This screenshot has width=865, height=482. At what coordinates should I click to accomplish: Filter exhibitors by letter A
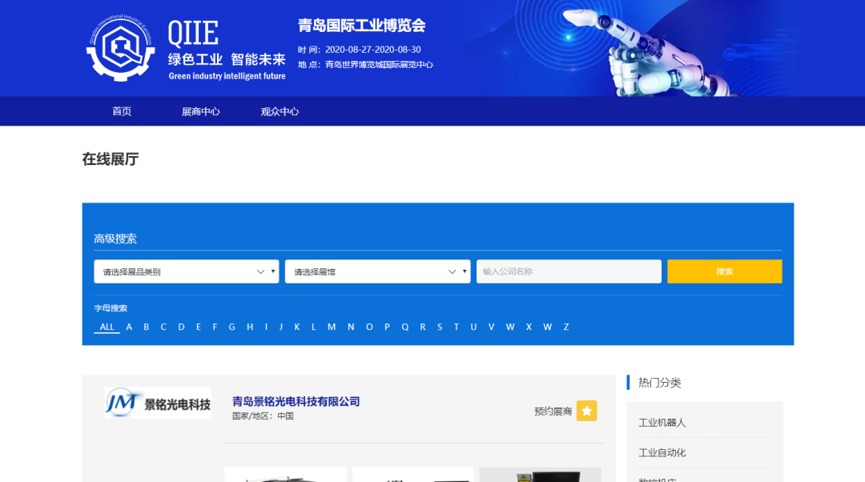(129, 327)
